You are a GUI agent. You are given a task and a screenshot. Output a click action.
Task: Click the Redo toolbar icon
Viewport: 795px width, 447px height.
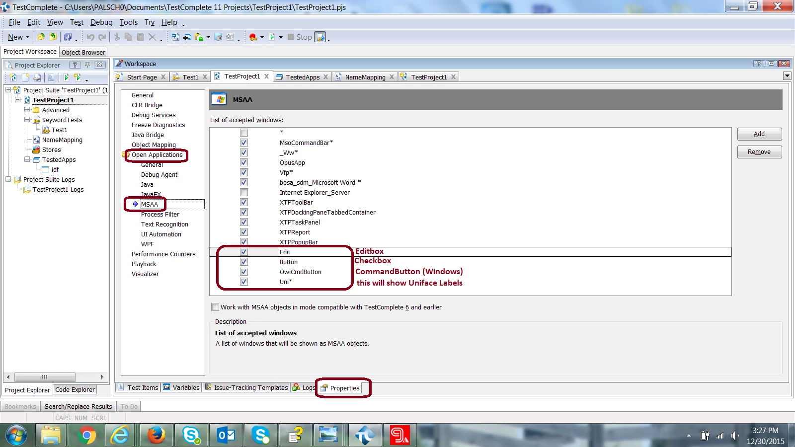coord(102,37)
